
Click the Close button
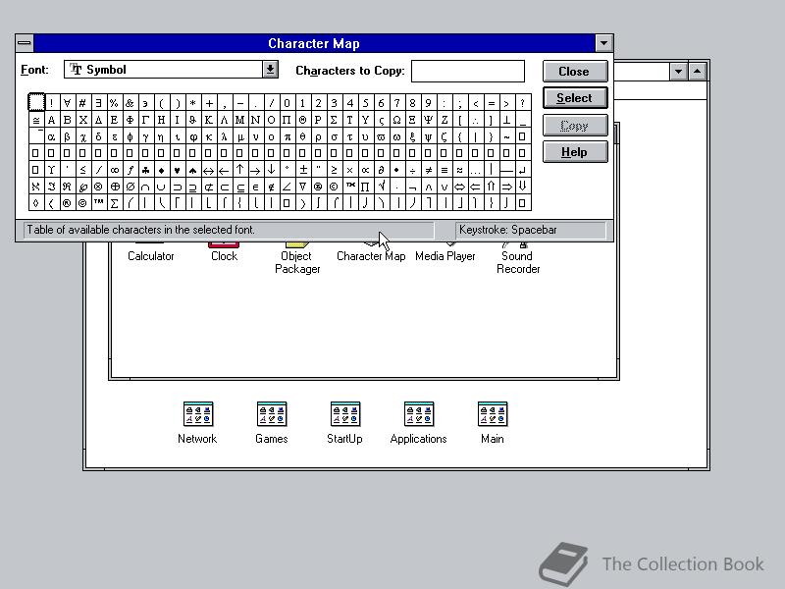coord(575,71)
